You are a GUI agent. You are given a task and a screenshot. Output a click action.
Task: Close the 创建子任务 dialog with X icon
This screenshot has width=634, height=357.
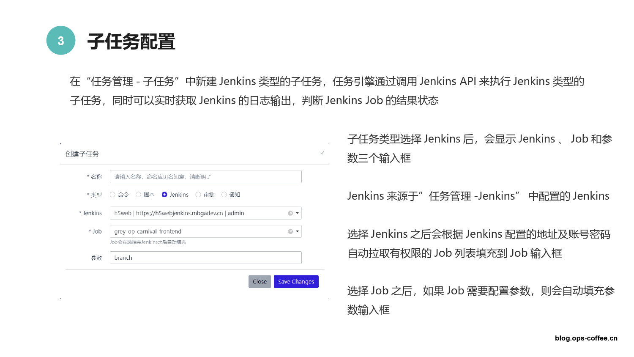click(x=322, y=153)
